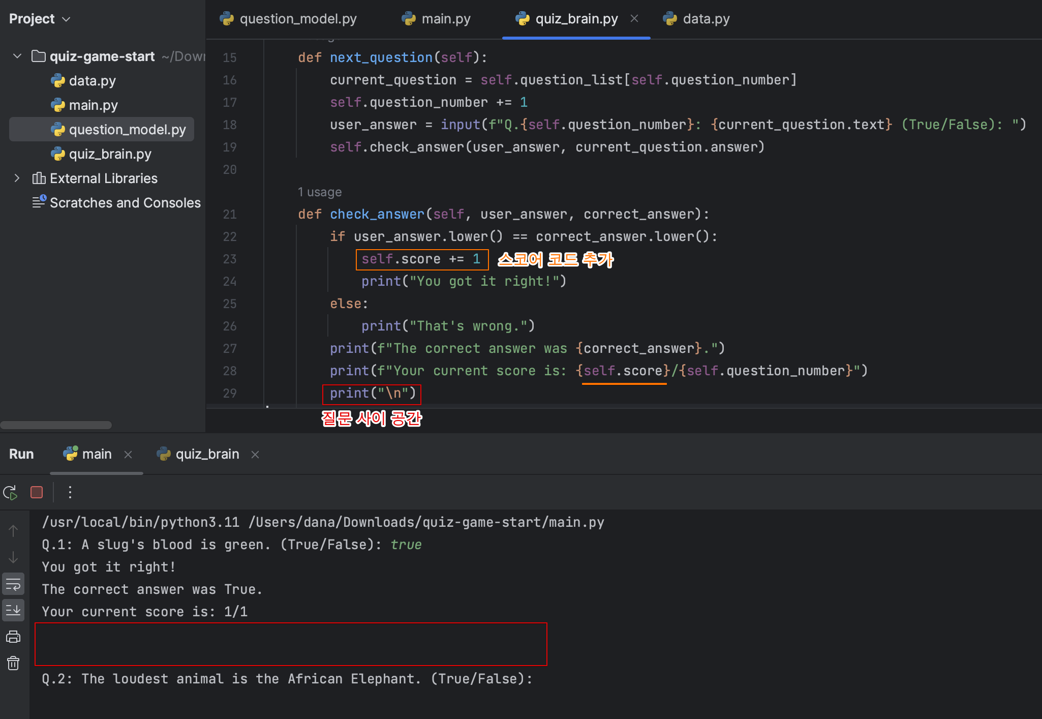
Task: Click the 'else:' keyword on line 25
Action: tap(349, 304)
